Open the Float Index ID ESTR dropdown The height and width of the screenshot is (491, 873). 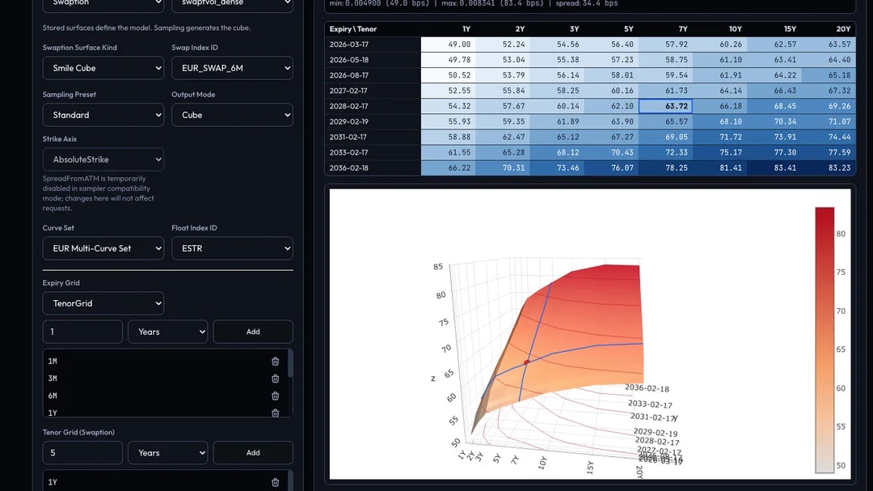click(x=232, y=248)
